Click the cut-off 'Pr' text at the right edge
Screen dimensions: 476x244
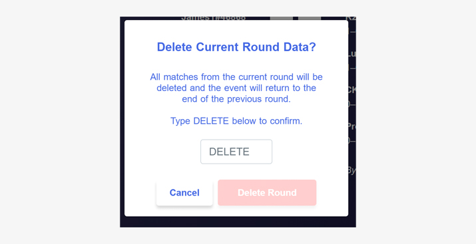coord(352,126)
